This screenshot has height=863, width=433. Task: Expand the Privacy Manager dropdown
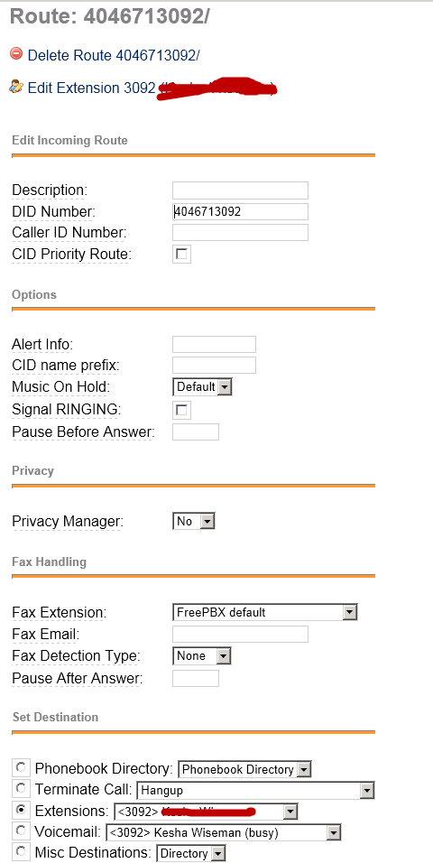click(194, 521)
